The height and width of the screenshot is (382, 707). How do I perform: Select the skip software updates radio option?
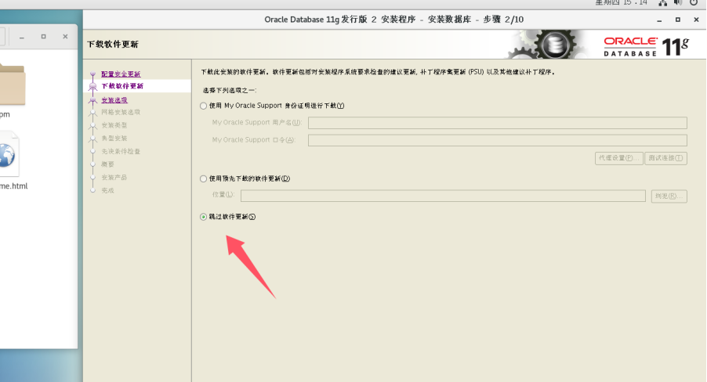pyautogui.click(x=203, y=217)
